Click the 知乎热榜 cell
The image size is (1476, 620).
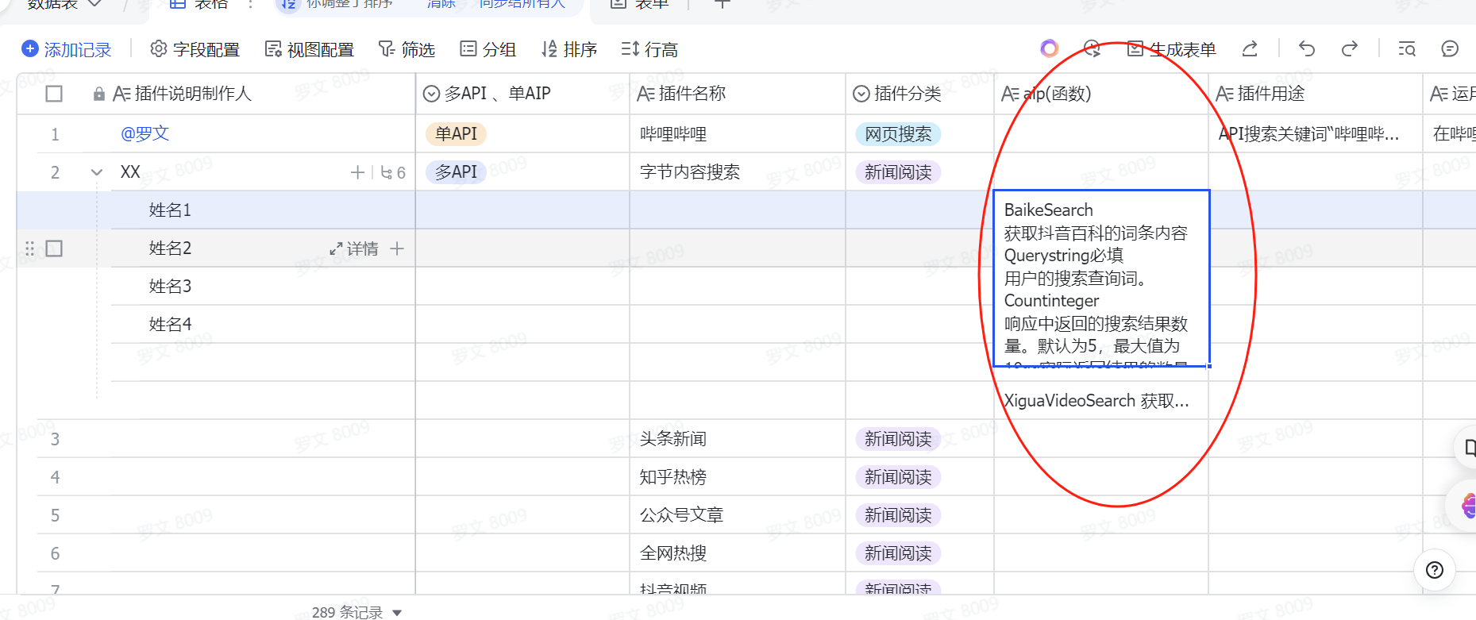pos(738,476)
